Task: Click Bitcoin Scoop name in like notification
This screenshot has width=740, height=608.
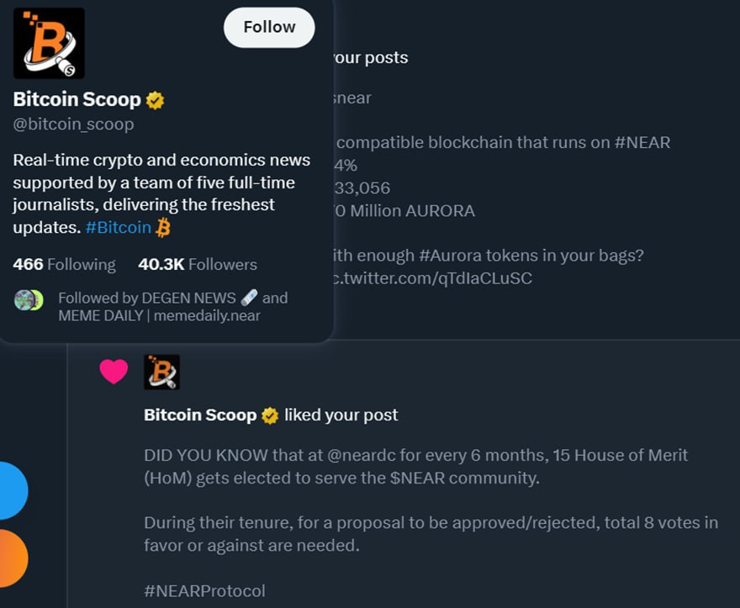Action: pyautogui.click(x=200, y=415)
